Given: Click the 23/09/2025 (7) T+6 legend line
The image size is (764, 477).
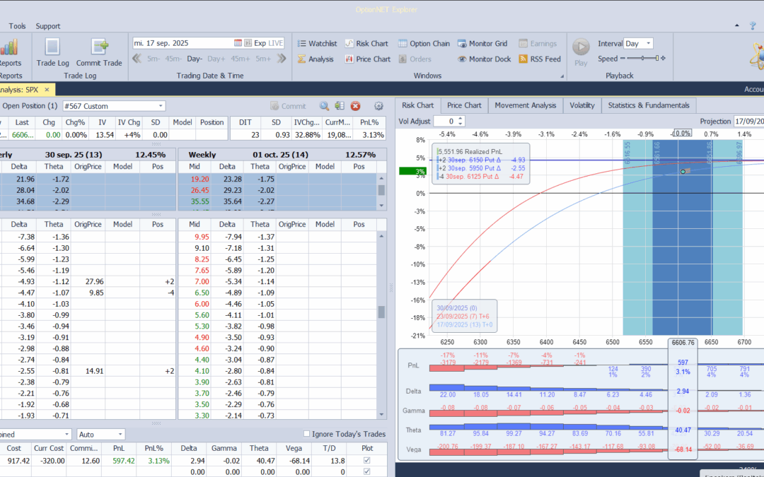Looking at the screenshot, I should 461,317.
